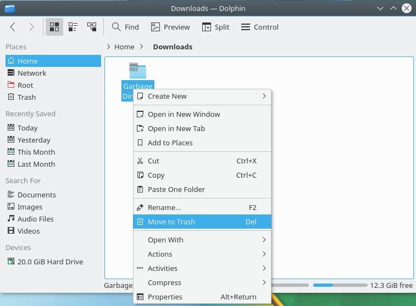Choose Open in New Window
Image resolution: width=416 pixels, height=306 pixels.
(x=202, y=114)
